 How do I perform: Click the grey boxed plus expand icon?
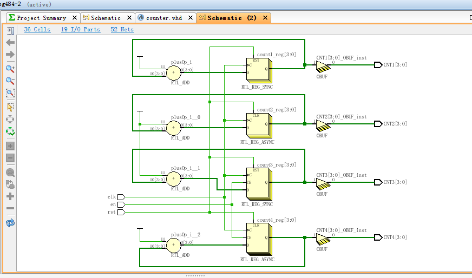(10, 146)
